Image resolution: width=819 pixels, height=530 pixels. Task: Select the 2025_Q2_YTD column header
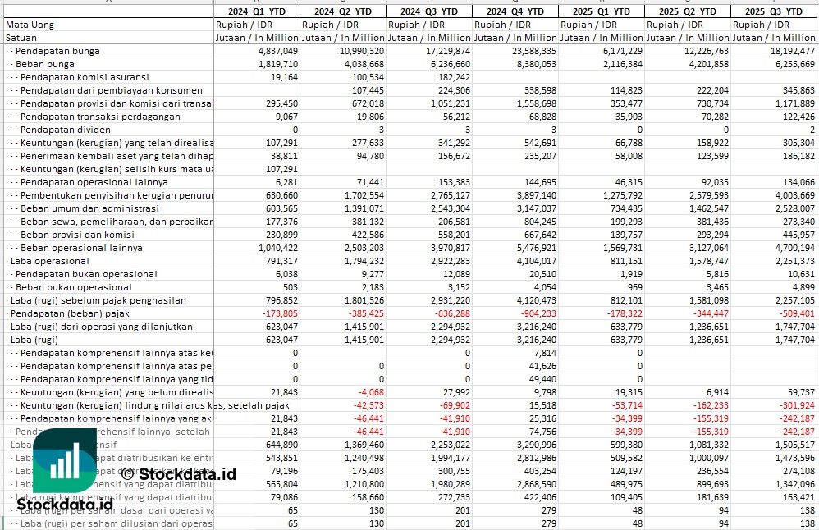(688, 11)
